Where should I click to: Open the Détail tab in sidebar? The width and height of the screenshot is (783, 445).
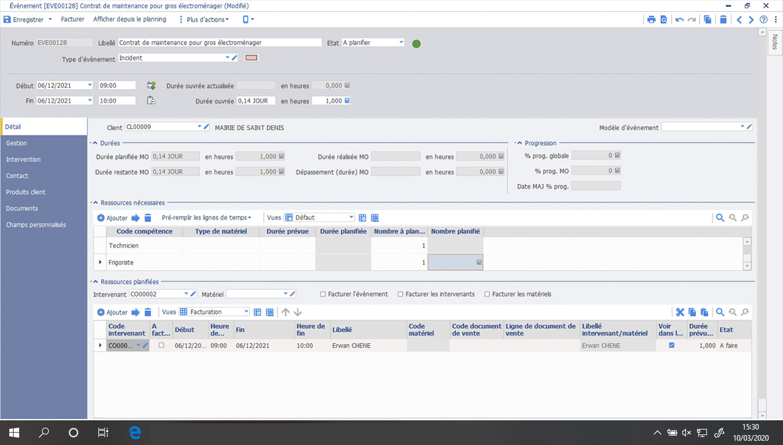coord(44,127)
